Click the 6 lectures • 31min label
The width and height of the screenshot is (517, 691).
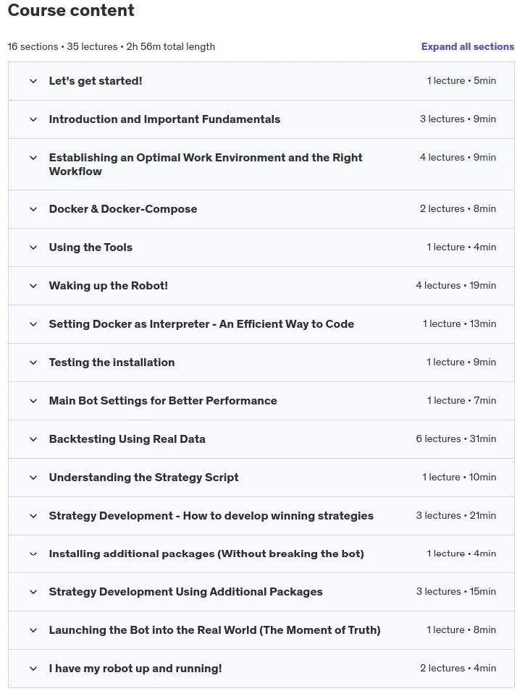(455, 439)
